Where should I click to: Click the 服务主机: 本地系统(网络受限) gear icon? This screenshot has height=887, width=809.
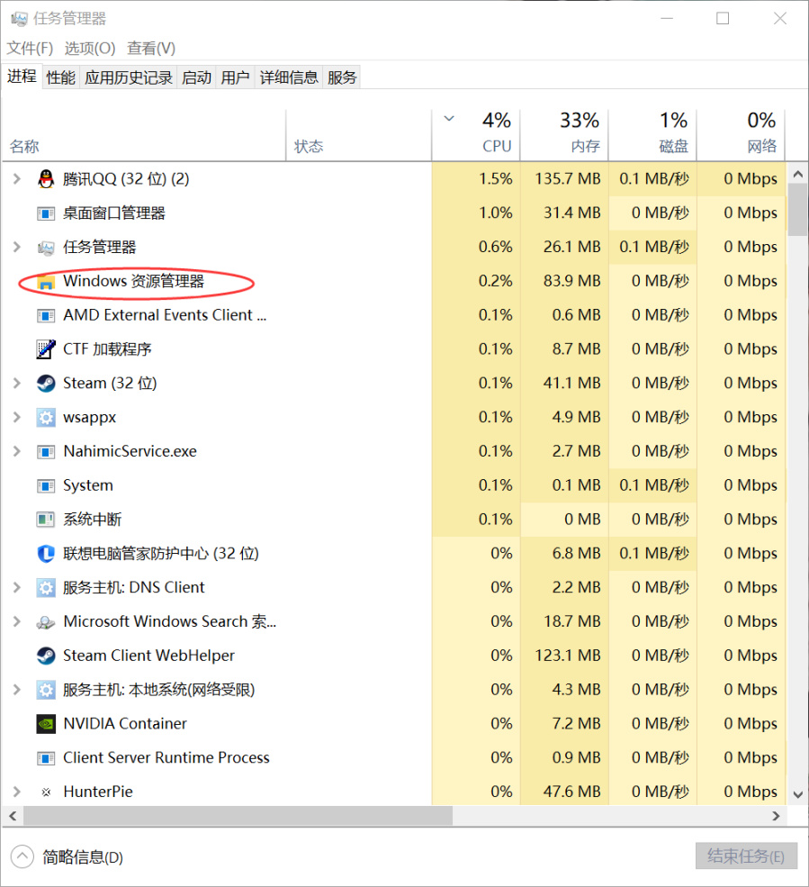point(46,690)
